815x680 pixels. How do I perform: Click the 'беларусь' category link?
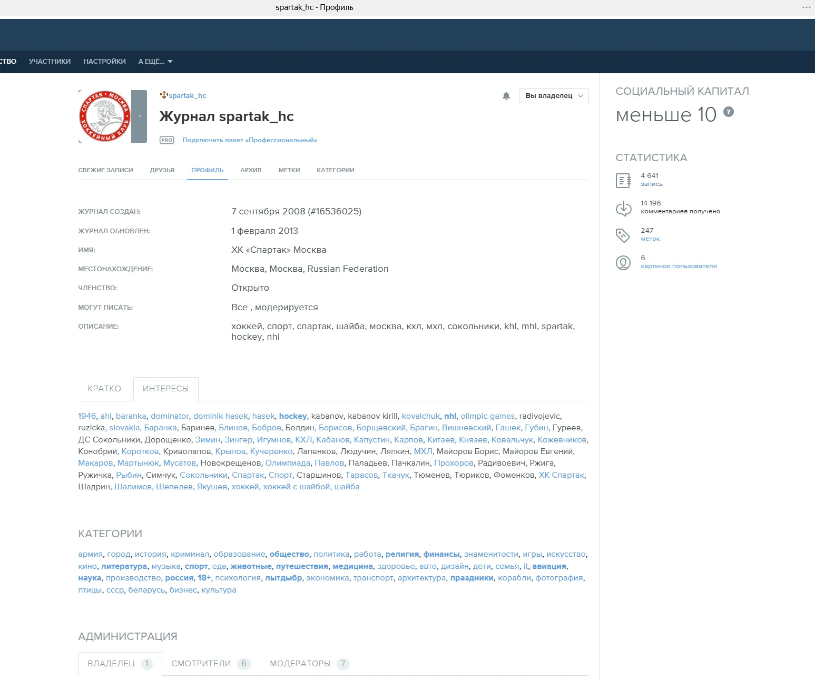[146, 590]
